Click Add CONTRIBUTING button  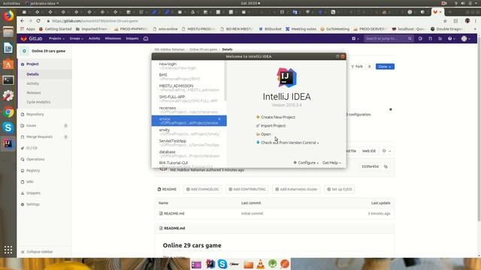pos(247,189)
